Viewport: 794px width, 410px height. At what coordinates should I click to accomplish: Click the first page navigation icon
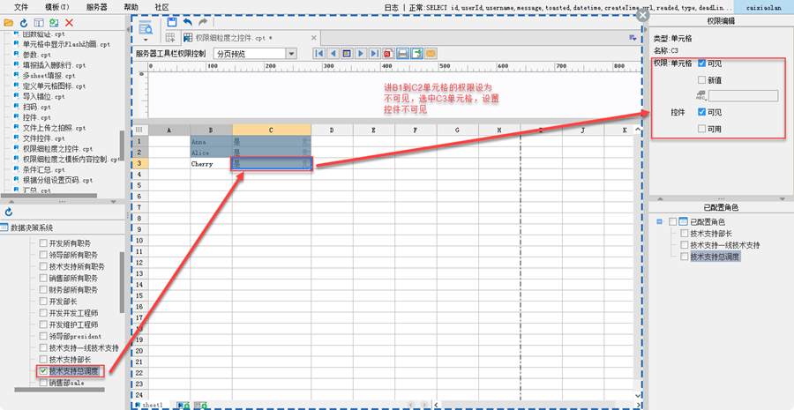[318, 54]
